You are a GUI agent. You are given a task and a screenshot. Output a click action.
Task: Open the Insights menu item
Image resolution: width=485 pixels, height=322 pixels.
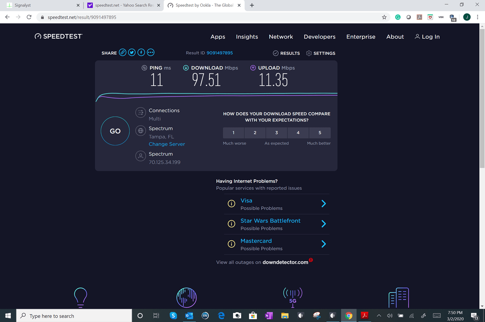pos(247,36)
